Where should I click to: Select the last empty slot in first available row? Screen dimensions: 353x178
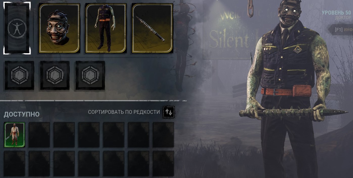[x=163, y=135]
